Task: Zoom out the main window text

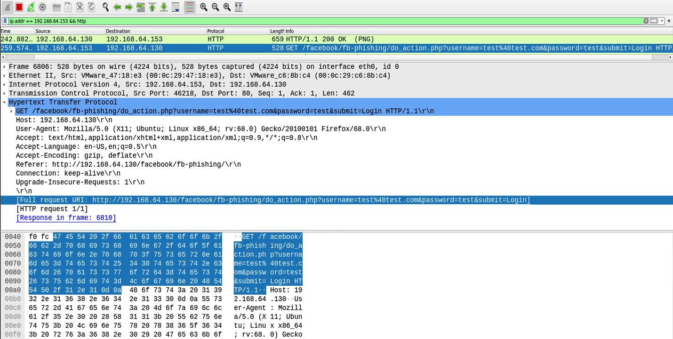Action: pyautogui.click(x=216, y=7)
